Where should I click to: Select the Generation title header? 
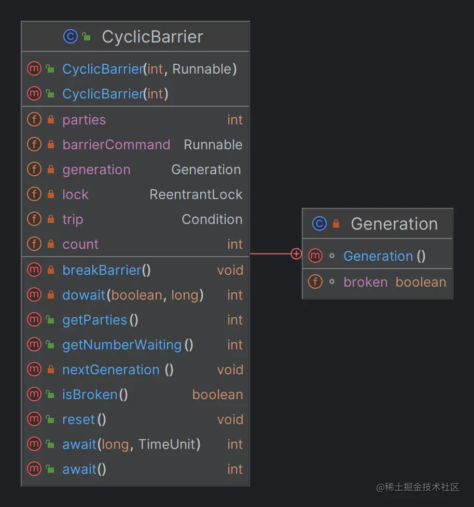pos(395,223)
